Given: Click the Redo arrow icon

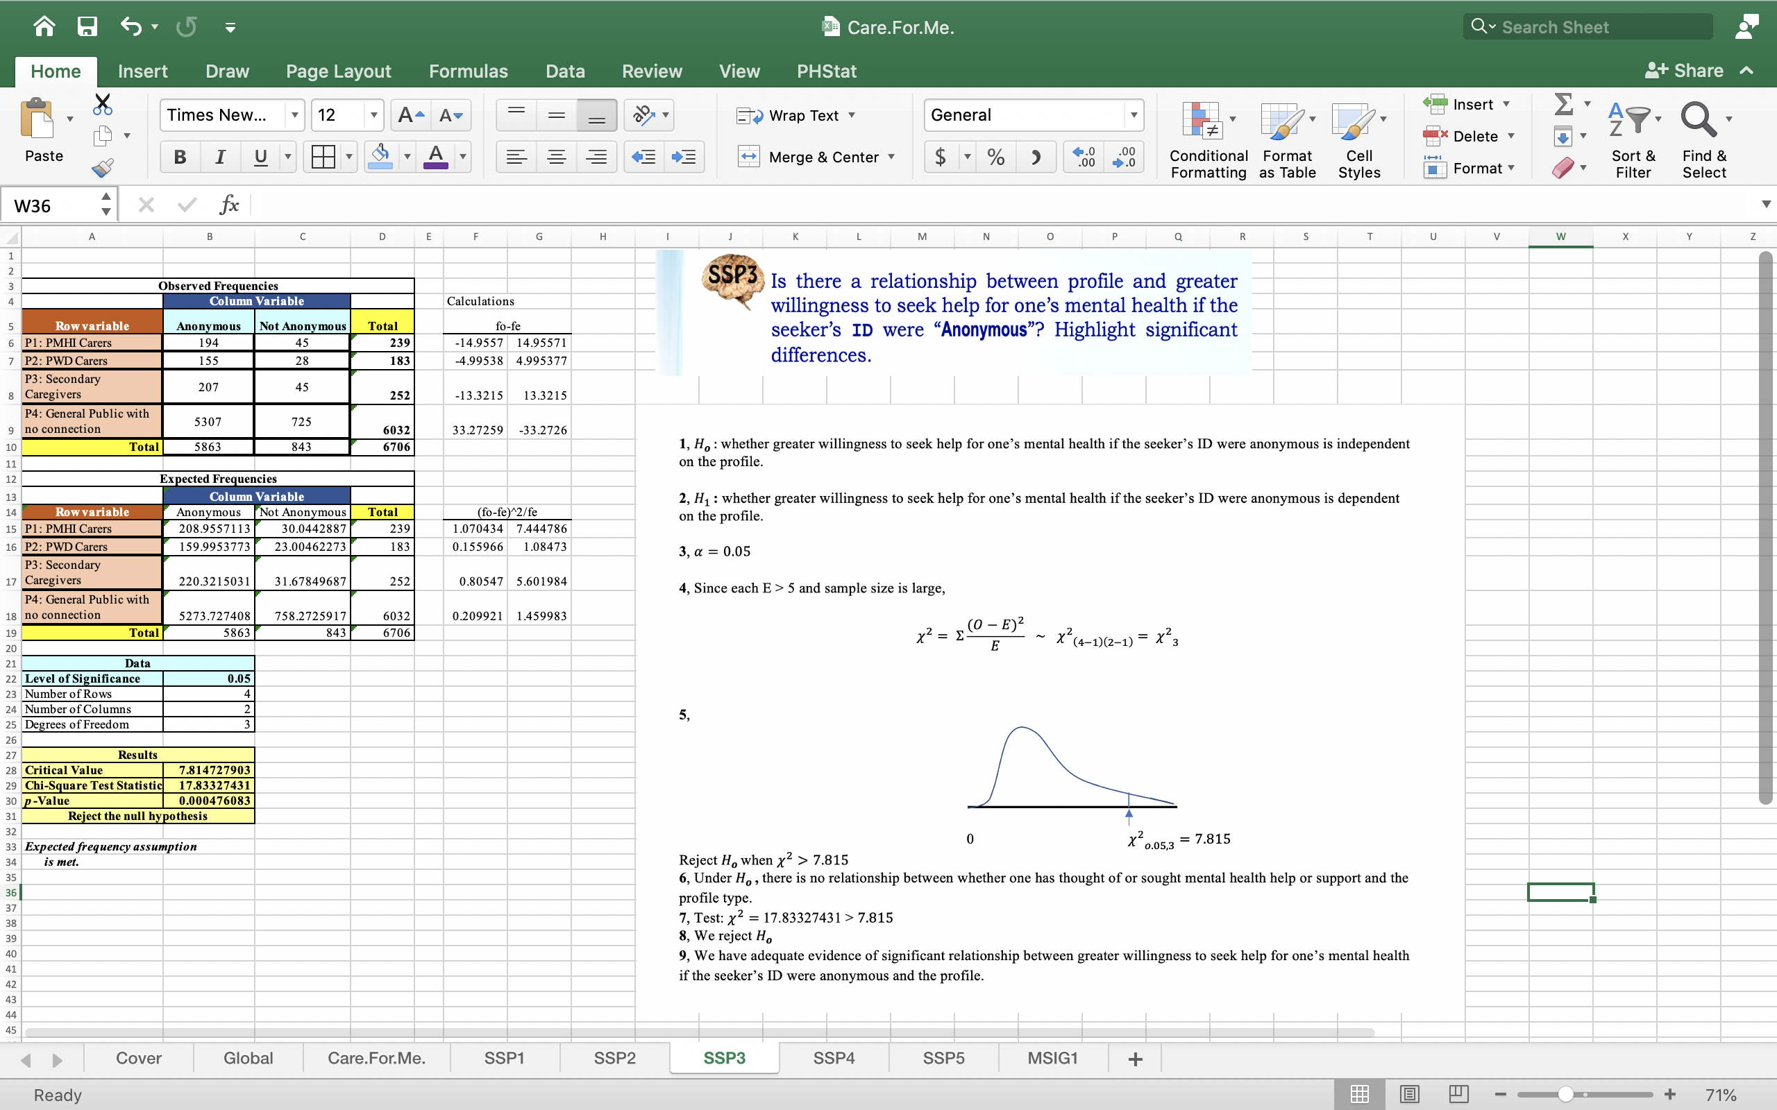Looking at the screenshot, I should [187, 27].
